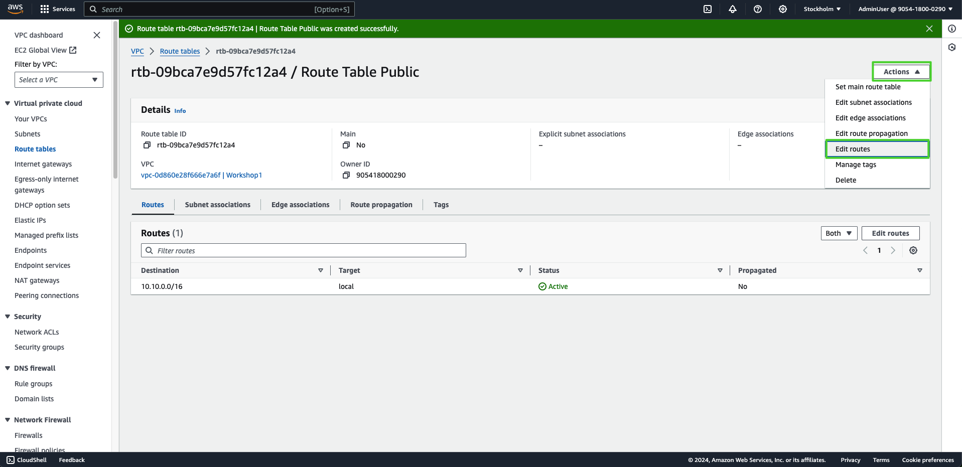Open the Stockholm region selector

click(x=822, y=9)
